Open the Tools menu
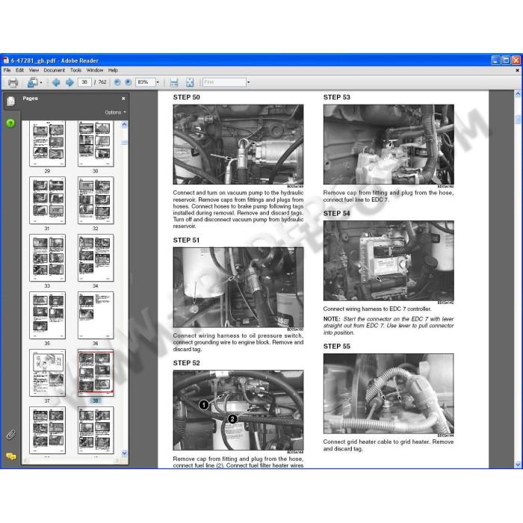523x523 pixels. (x=75, y=70)
